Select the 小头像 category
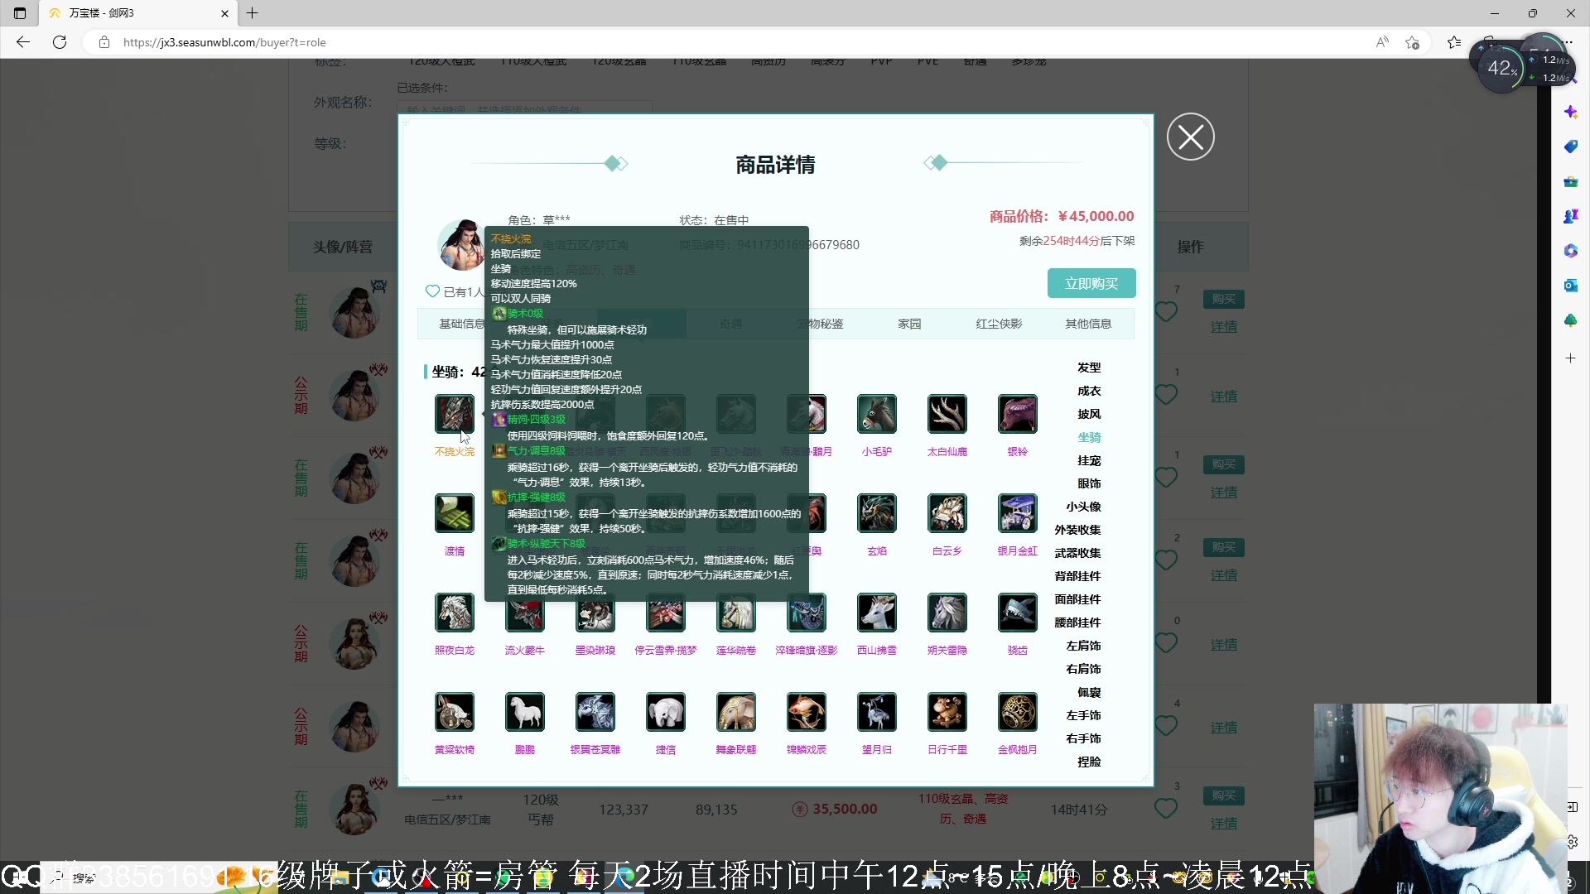 [1083, 507]
